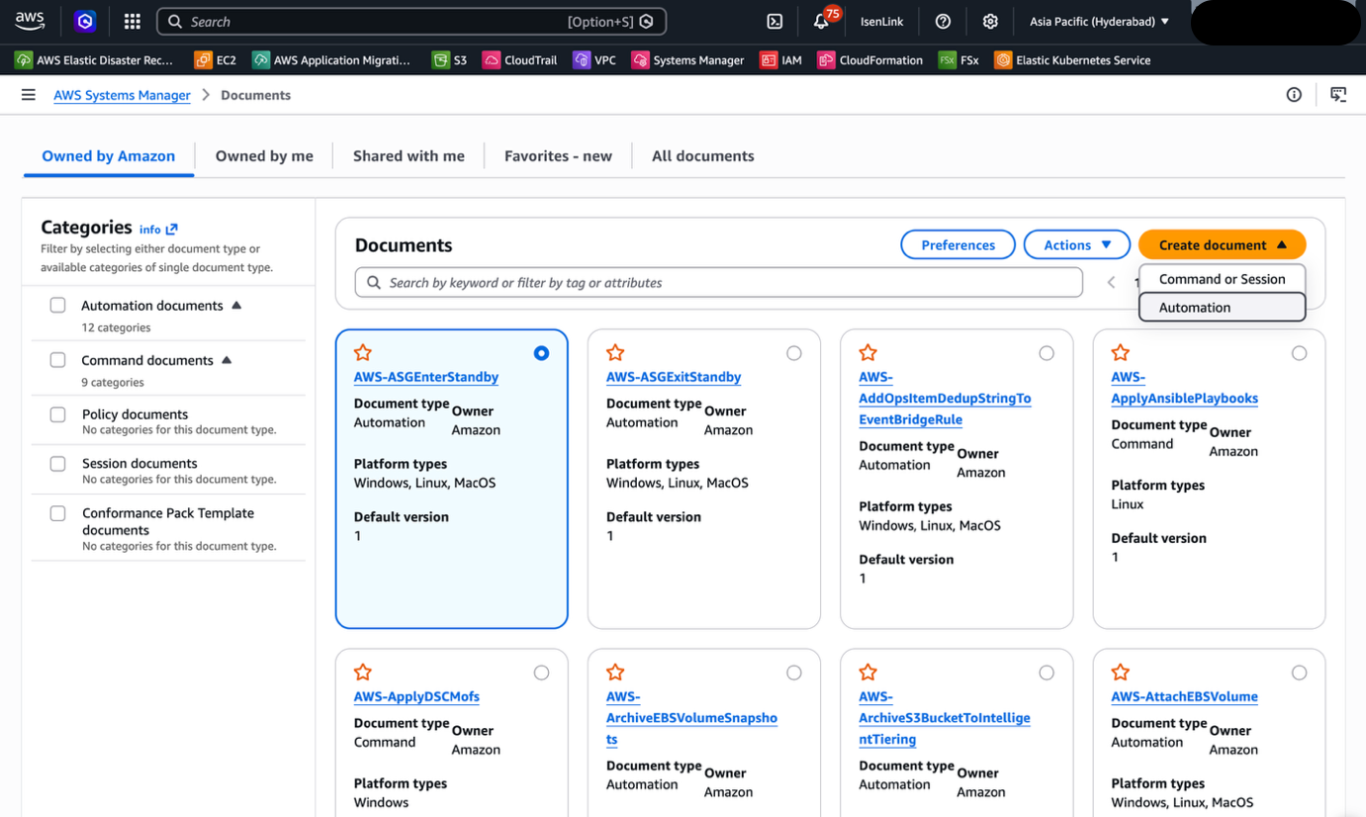Switch to Shared with me tab
This screenshot has width=1366, height=817.
(409, 156)
